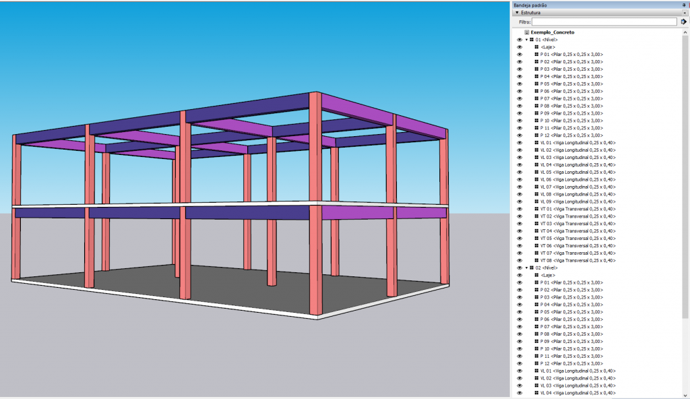Hide beam VL 09 with its eye icon

click(x=520, y=202)
